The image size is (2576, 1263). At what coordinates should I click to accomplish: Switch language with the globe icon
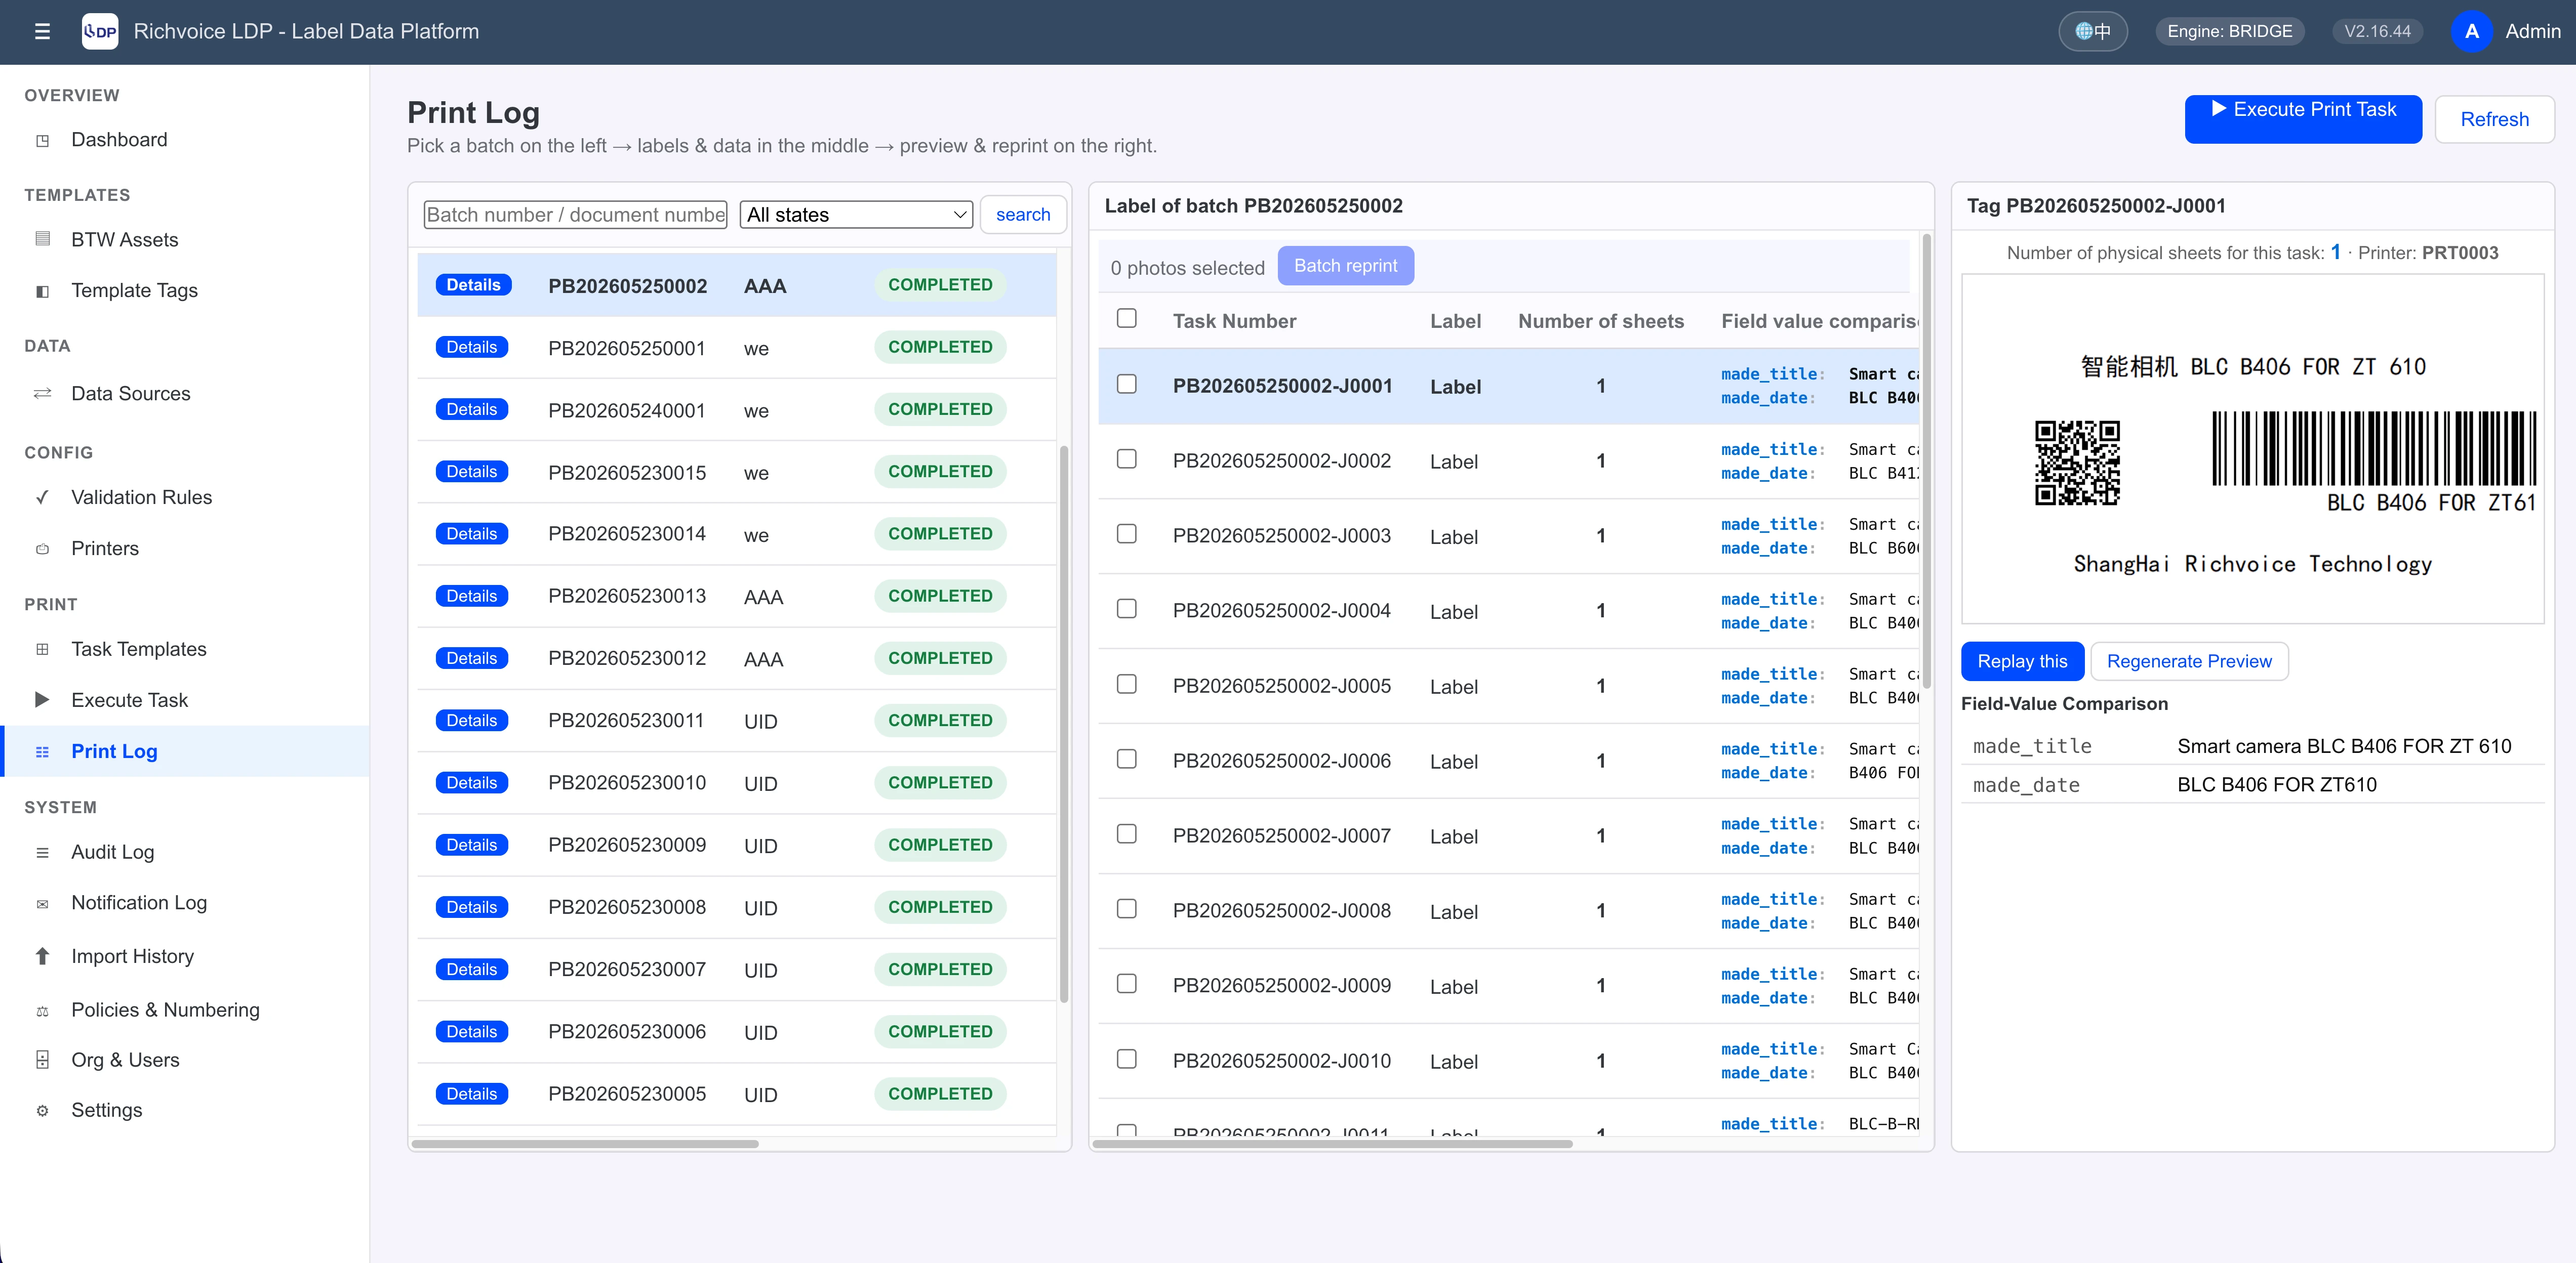pos(2092,31)
